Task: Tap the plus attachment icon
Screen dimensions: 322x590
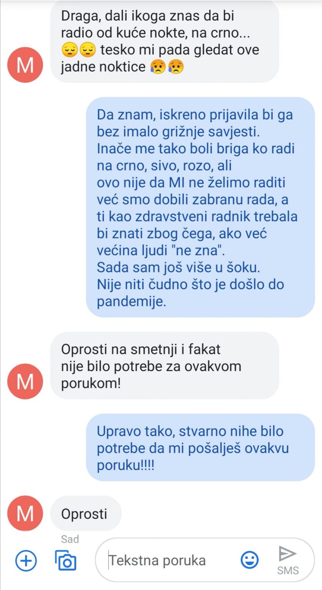Action: pos(26,561)
